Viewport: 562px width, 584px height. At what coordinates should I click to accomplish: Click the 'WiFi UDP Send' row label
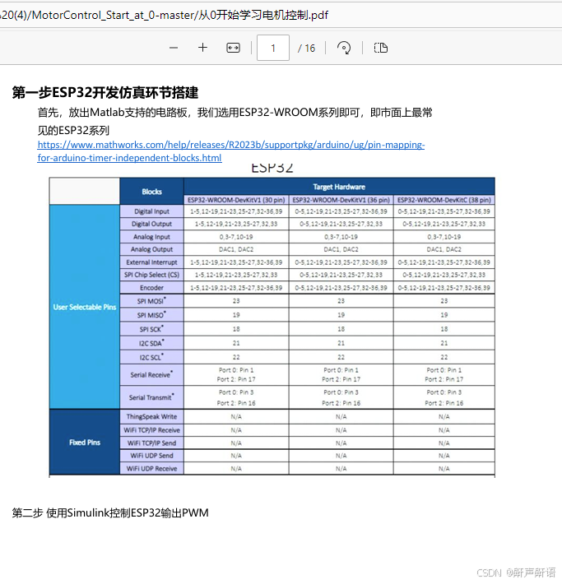tap(151, 456)
